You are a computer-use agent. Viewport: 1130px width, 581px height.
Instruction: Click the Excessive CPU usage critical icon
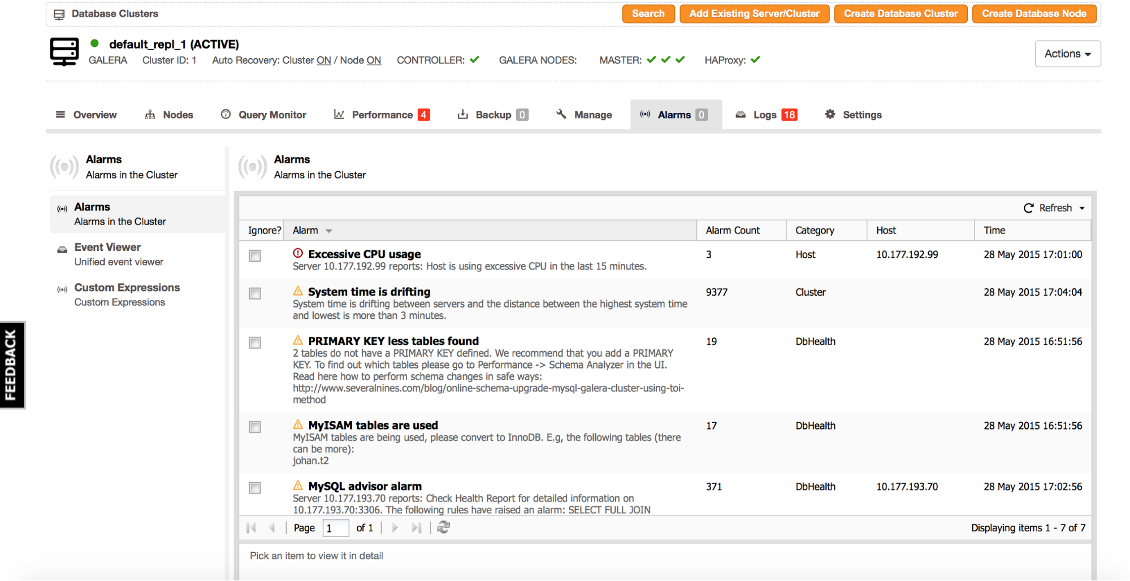(298, 253)
